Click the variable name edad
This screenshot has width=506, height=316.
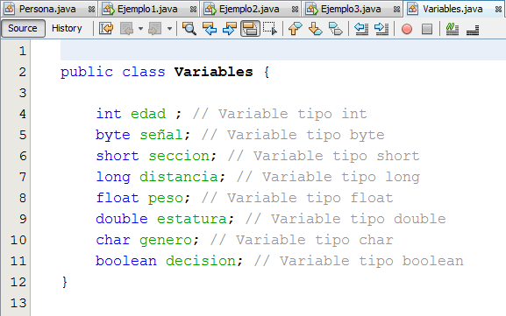(x=148, y=114)
